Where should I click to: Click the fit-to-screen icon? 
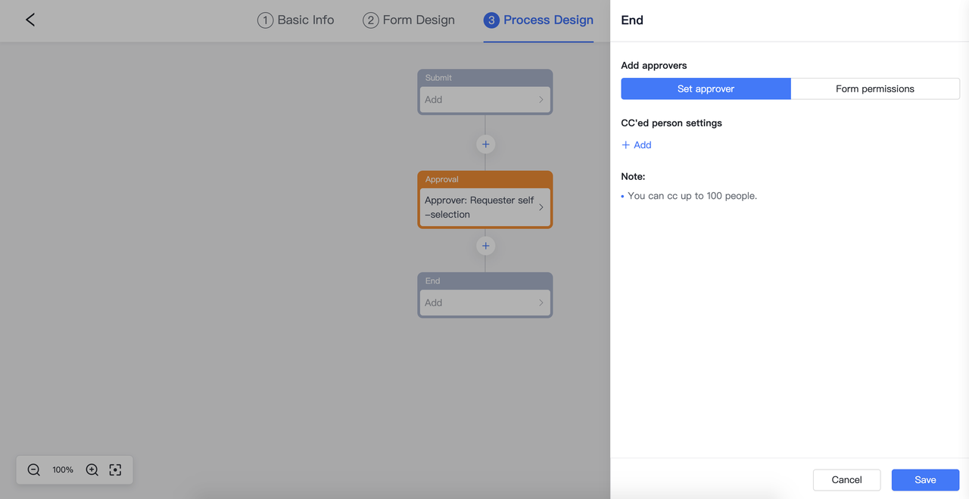pyautogui.click(x=115, y=470)
